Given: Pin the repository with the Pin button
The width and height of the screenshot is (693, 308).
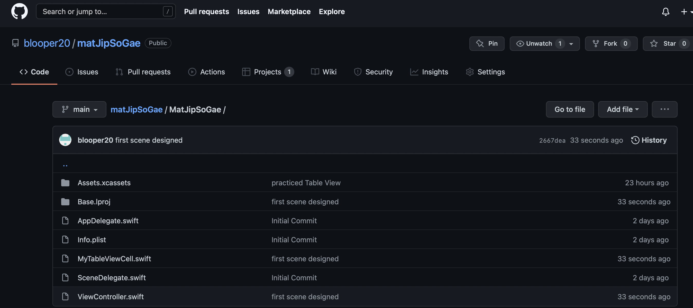Looking at the screenshot, I should (x=487, y=43).
